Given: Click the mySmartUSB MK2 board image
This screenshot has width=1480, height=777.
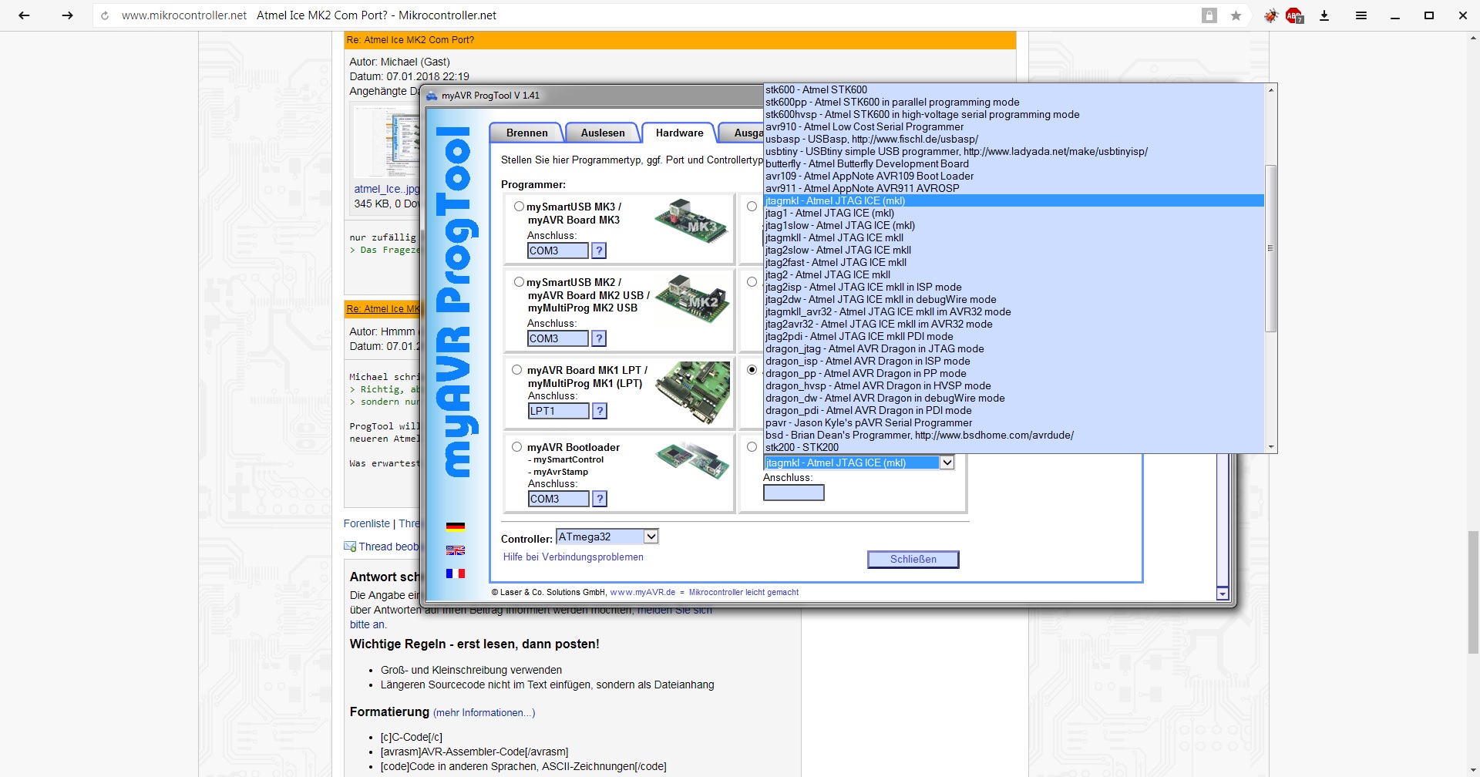Looking at the screenshot, I should pos(692,298).
